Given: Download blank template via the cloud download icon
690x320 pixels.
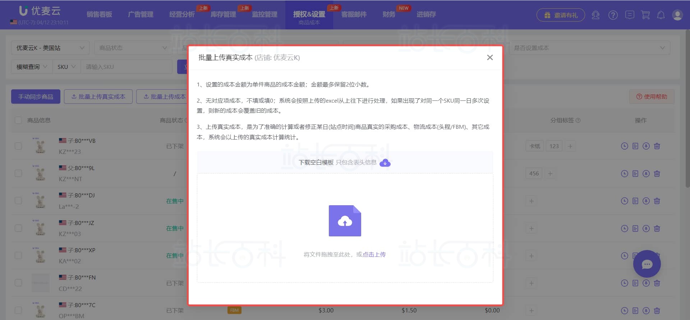Looking at the screenshot, I should pos(385,163).
